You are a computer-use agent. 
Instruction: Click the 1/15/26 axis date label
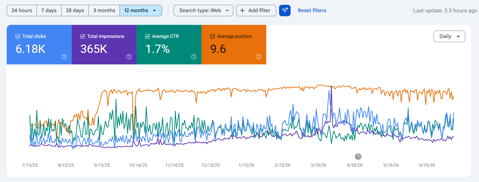pyautogui.click(x=247, y=165)
